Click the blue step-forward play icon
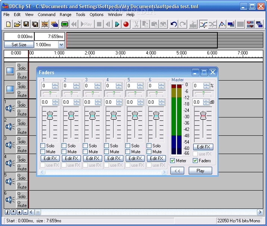This screenshot has width=267, height=226. click(x=117, y=24)
